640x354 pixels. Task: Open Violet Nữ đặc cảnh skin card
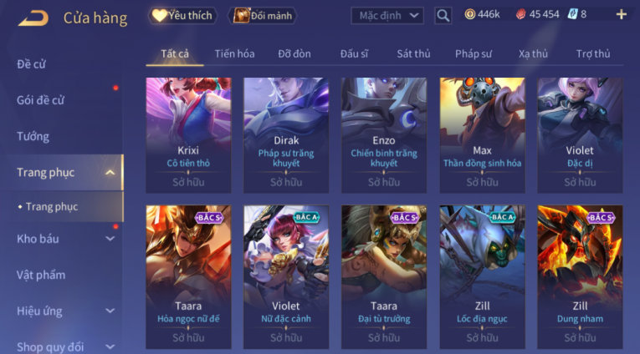[286, 277]
